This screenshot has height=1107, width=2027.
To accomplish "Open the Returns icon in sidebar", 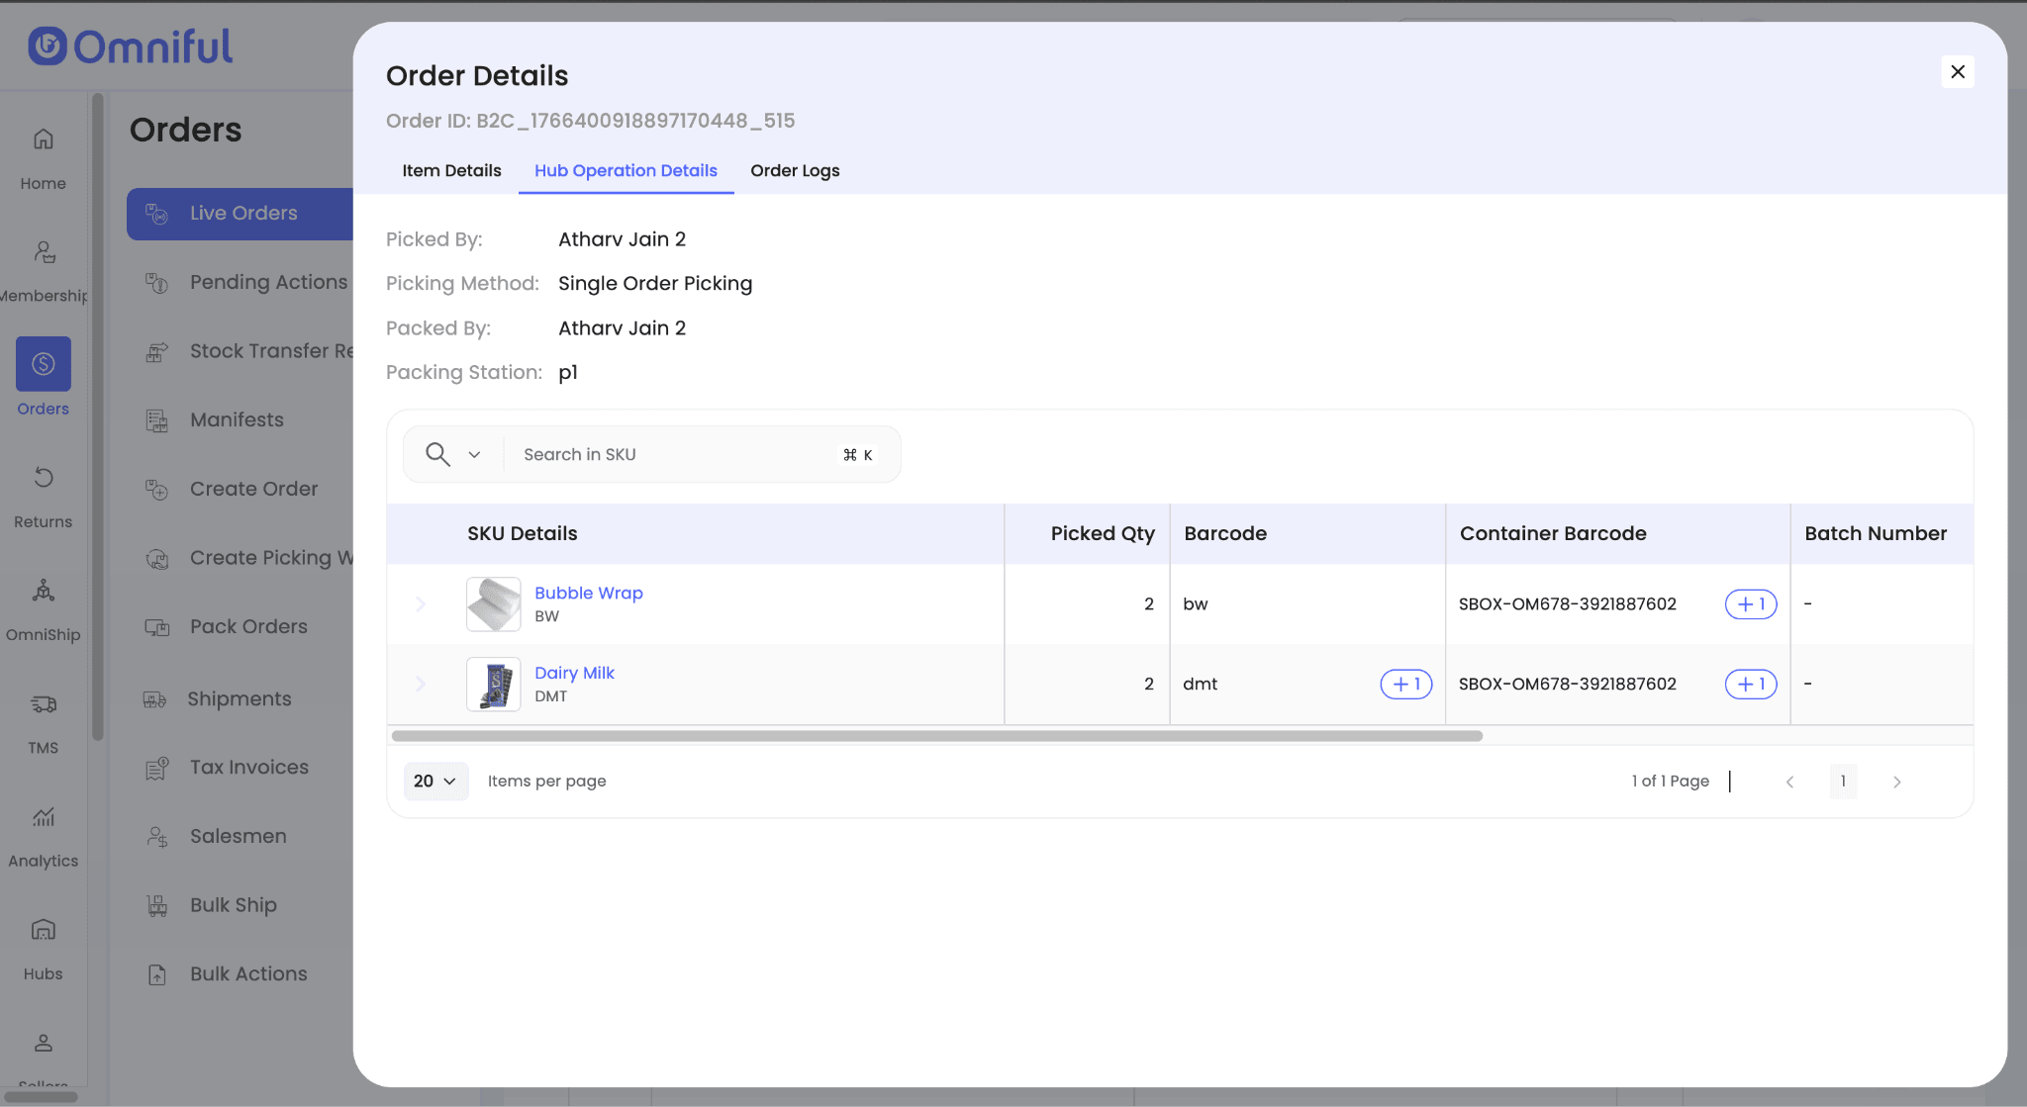I will click(43, 478).
